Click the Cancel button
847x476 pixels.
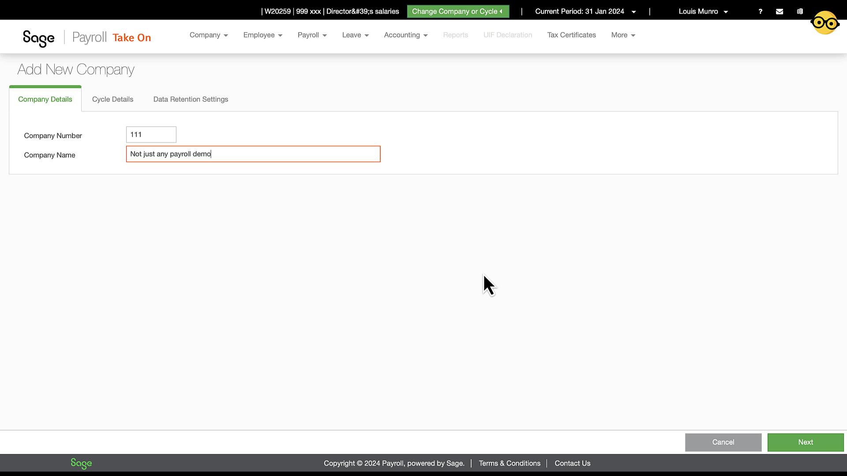[723, 442]
